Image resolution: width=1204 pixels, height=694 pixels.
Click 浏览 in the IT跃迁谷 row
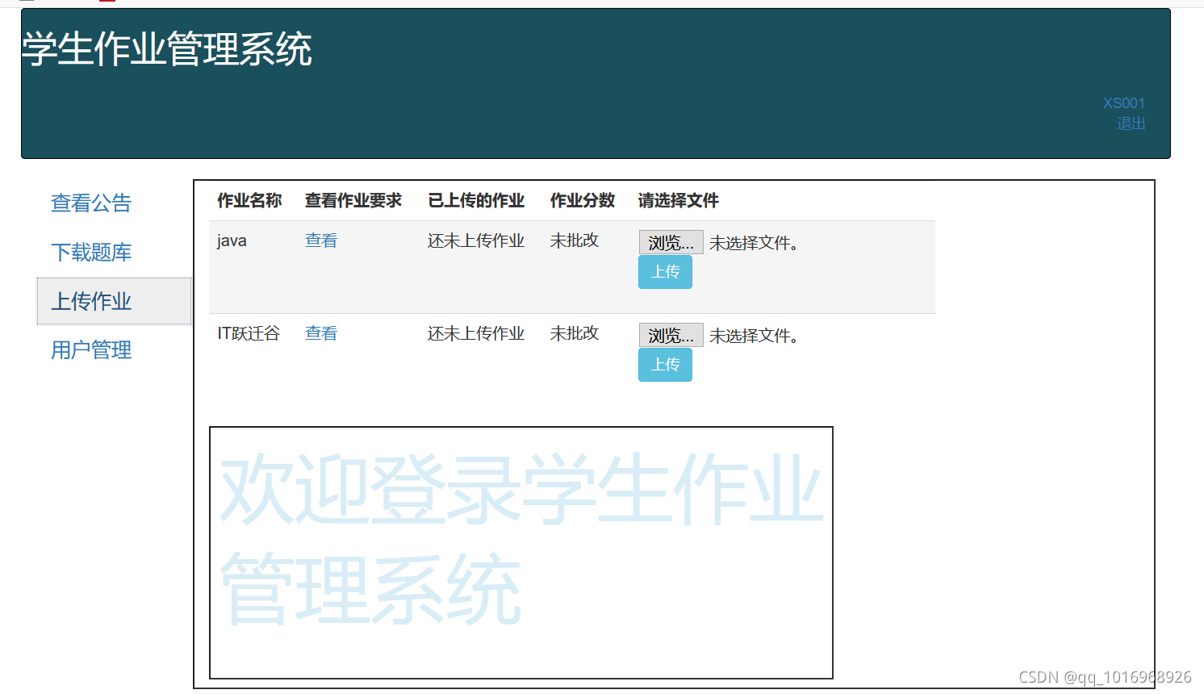(x=671, y=334)
